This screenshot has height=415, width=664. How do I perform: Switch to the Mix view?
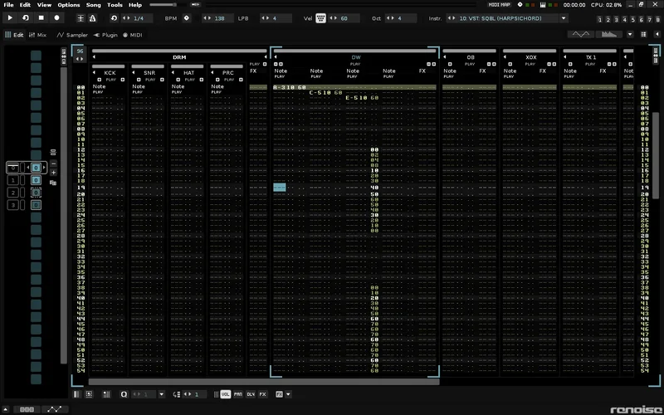pyautogui.click(x=38, y=35)
